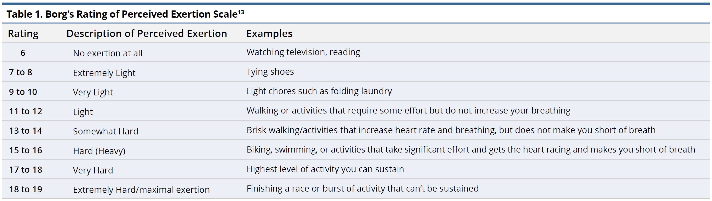Select the 'Rating' column header
The height and width of the screenshot is (201, 712).
23,34
